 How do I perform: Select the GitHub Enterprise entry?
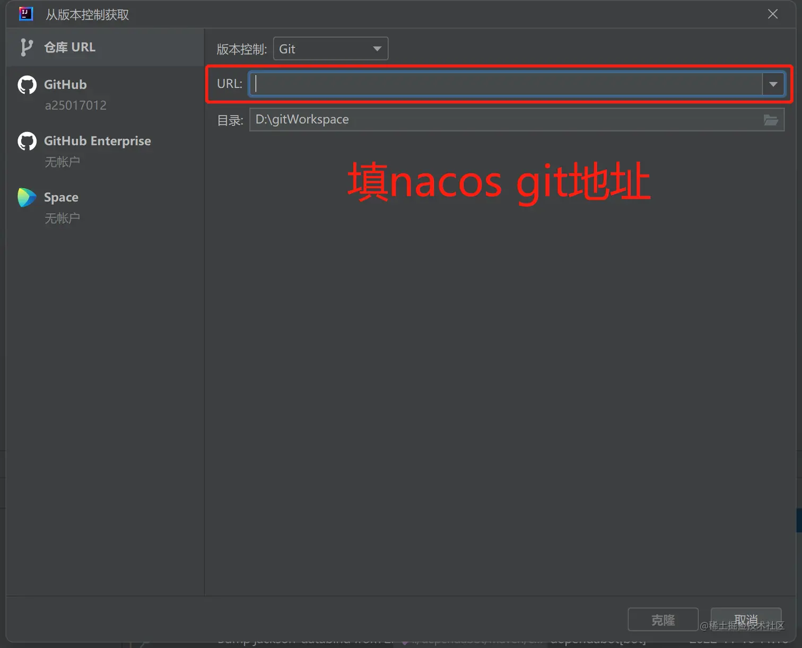coord(105,151)
